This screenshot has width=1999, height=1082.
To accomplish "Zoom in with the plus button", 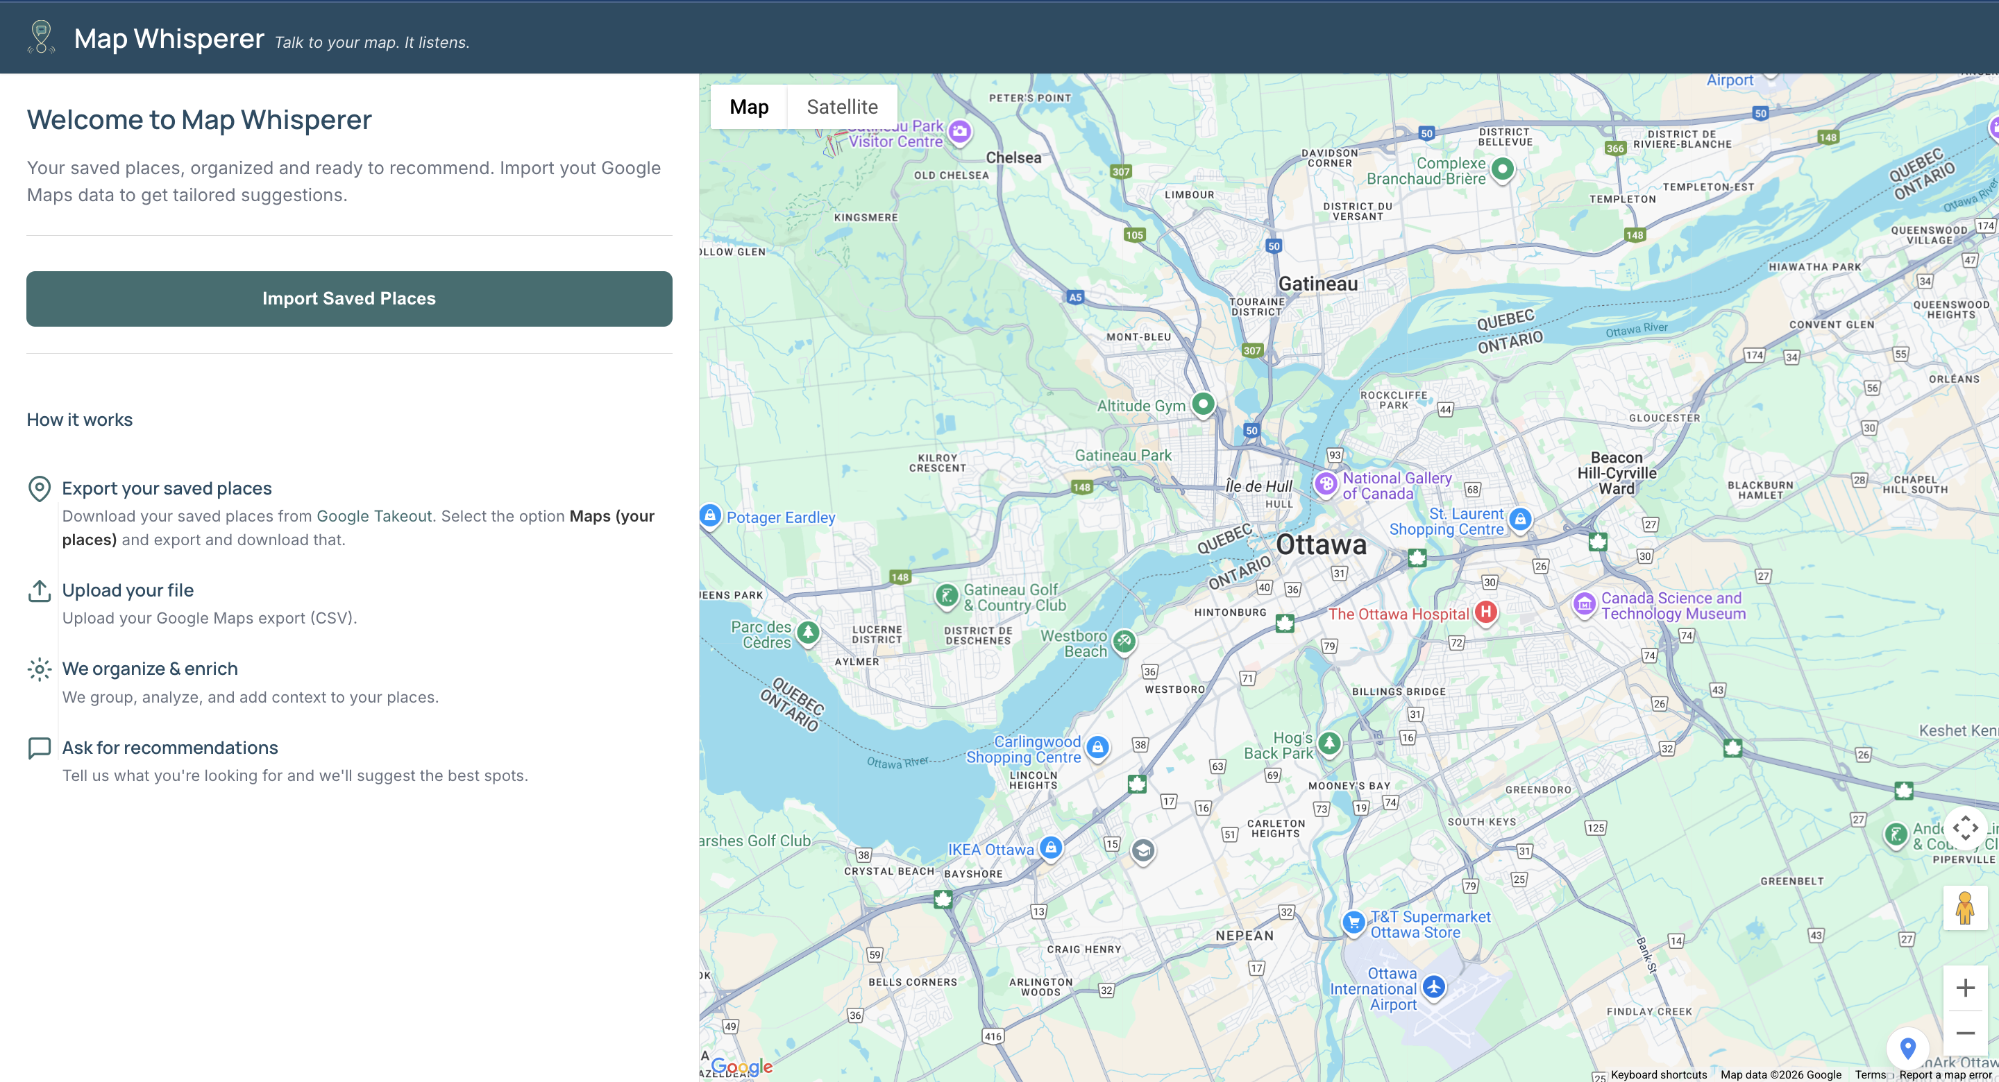I will [x=1964, y=988].
